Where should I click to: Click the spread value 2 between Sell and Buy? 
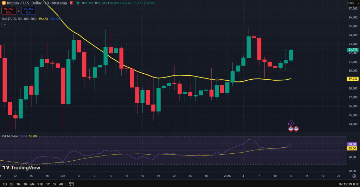pos(19,11)
